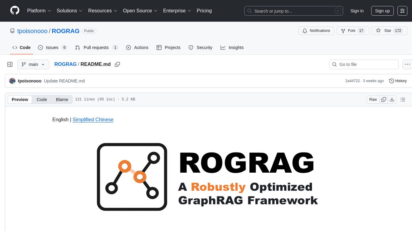
Task: Expand the Resources menu
Action: tap(103, 11)
